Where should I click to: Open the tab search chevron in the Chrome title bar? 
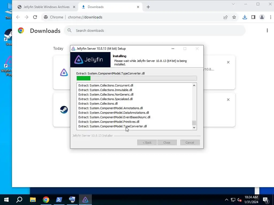tap(233, 4)
